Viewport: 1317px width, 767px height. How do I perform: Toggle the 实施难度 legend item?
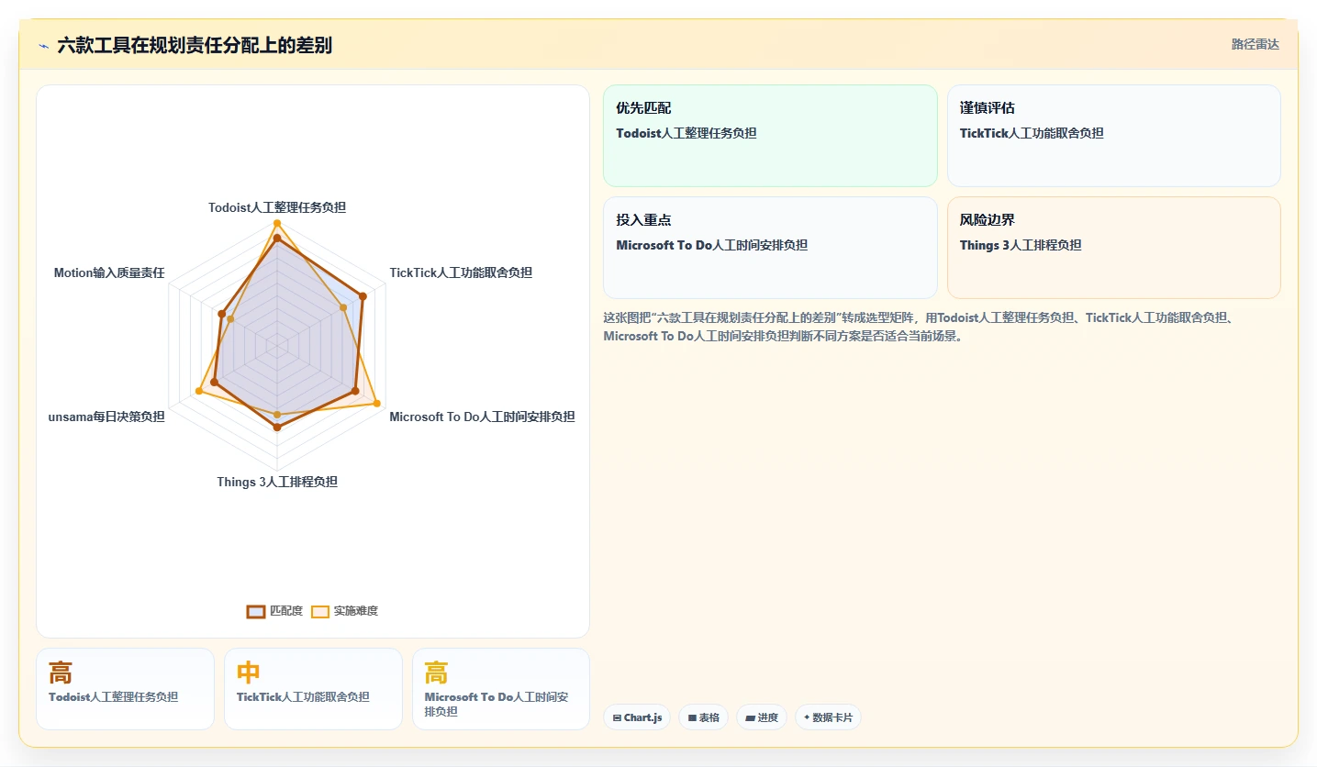[x=344, y=611]
